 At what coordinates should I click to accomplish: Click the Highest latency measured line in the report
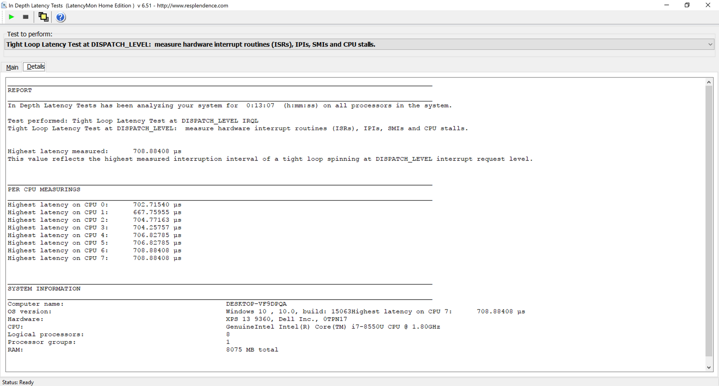tap(94, 151)
